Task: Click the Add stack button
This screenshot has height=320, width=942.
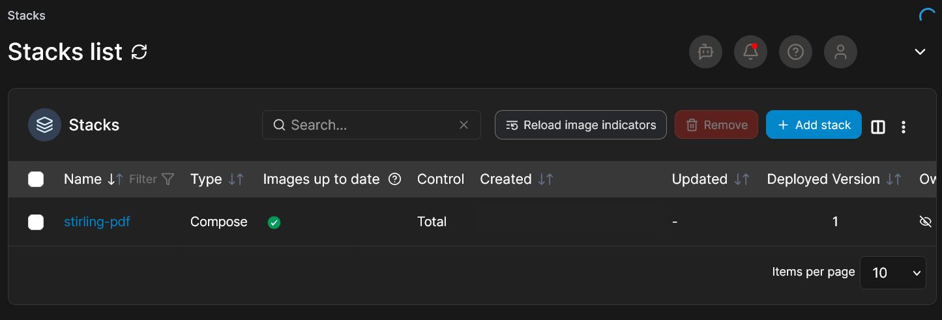Action: [814, 124]
